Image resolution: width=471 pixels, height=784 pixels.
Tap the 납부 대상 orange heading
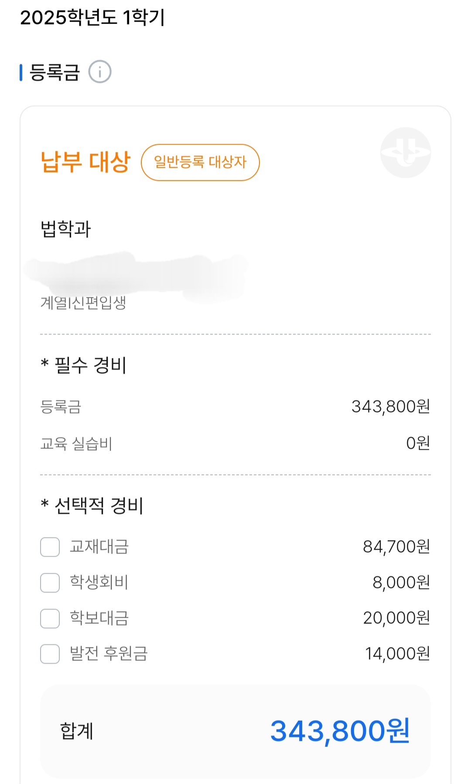[85, 162]
